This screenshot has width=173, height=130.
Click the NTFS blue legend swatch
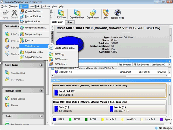point(55,119)
